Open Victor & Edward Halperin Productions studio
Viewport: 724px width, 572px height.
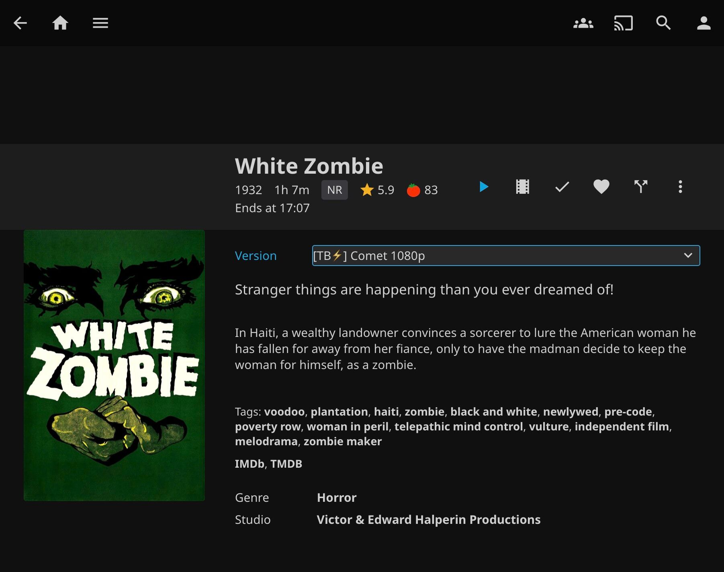(429, 519)
